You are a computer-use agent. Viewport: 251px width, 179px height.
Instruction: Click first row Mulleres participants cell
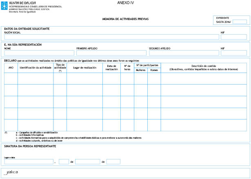tap(140, 78)
